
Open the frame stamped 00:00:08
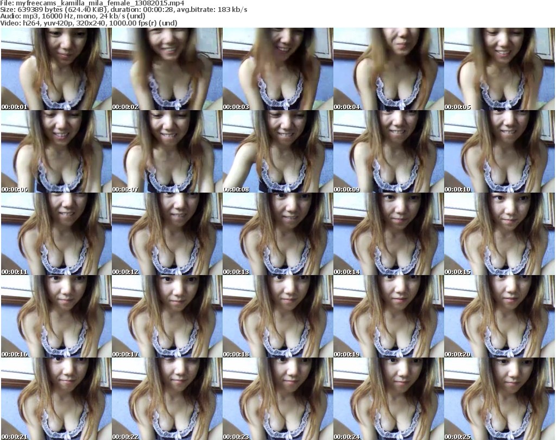[x=277, y=151]
